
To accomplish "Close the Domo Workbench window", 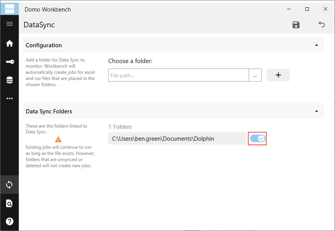I will pyautogui.click(x=325, y=9).
